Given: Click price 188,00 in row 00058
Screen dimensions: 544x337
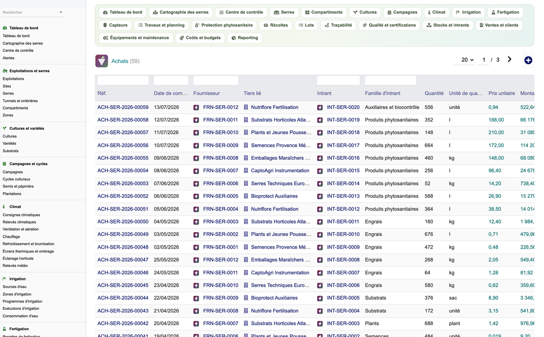Looking at the screenshot, I should (496, 120).
